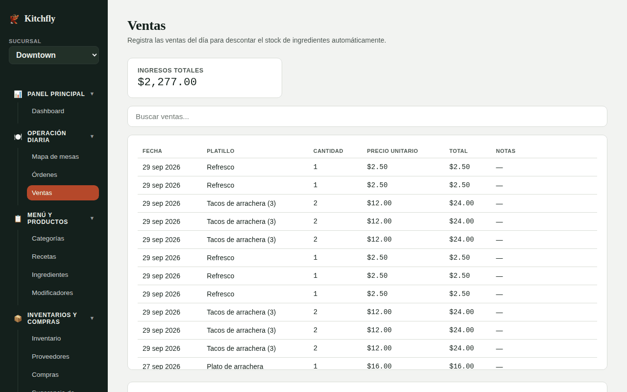Click the Ingresos Totales amount $2,277.00

(x=167, y=82)
